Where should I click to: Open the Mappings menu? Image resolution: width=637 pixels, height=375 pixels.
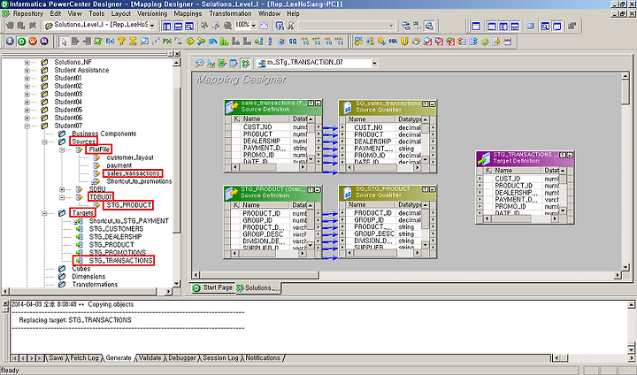click(x=188, y=13)
